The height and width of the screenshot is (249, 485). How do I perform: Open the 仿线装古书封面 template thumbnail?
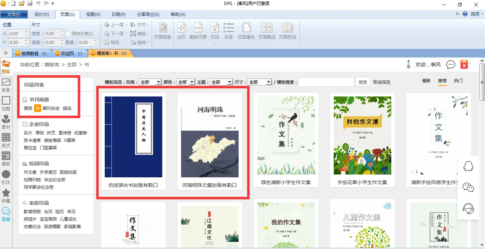pyautogui.click(x=133, y=137)
